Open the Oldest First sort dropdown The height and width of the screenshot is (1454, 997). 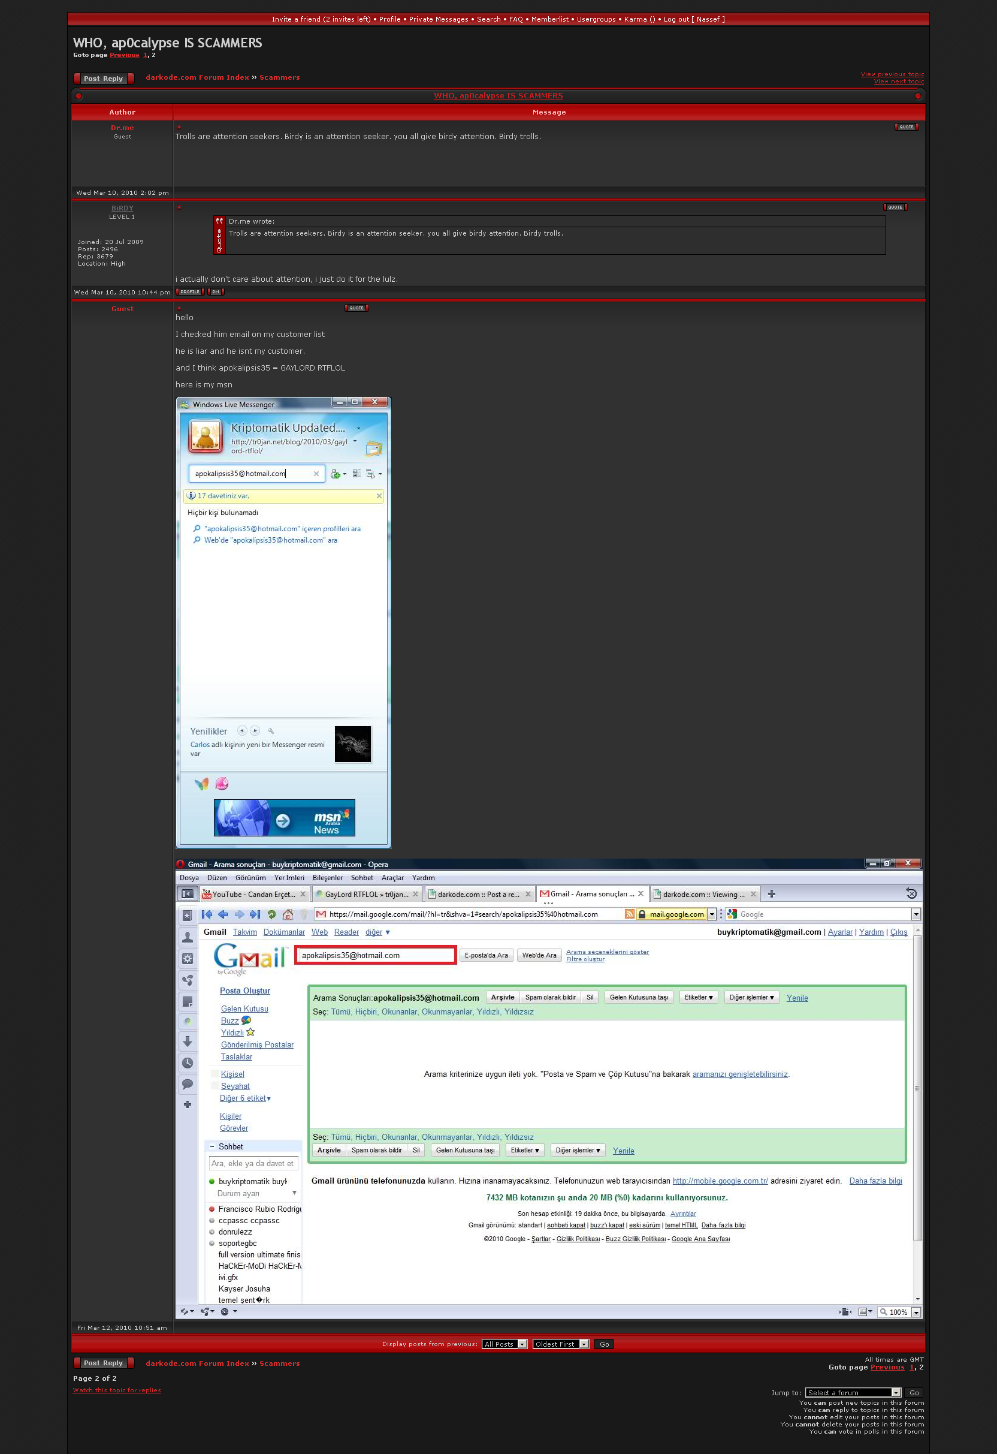[561, 1344]
